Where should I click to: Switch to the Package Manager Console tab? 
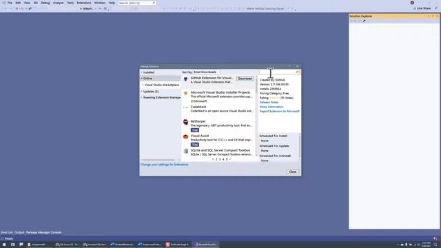coord(43,233)
